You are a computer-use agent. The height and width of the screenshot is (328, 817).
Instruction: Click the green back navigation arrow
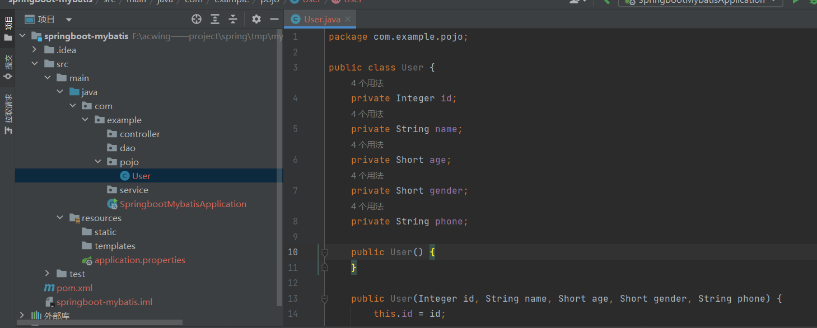[x=606, y=2]
